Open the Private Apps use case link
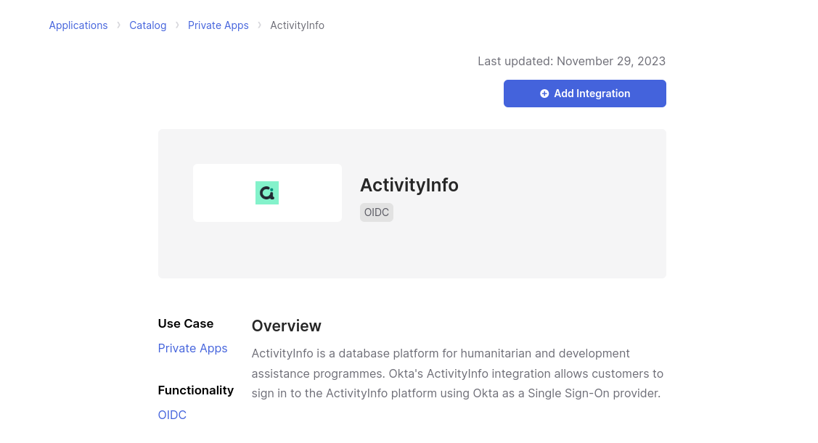818x443 pixels. coord(192,348)
